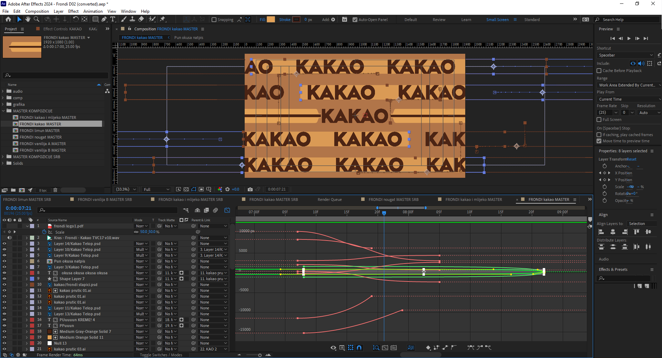Open graph type and options eye menu

tap(333, 348)
